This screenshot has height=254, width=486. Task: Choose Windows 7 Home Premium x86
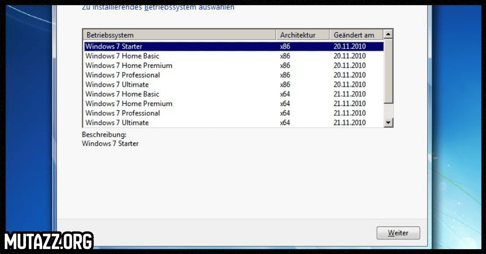point(129,66)
